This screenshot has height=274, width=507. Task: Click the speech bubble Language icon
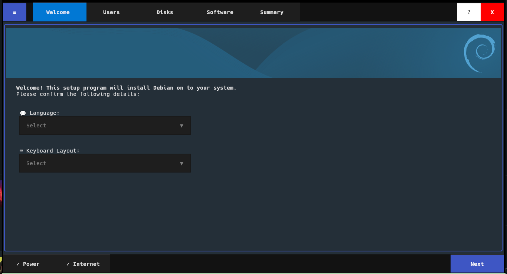(23, 113)
